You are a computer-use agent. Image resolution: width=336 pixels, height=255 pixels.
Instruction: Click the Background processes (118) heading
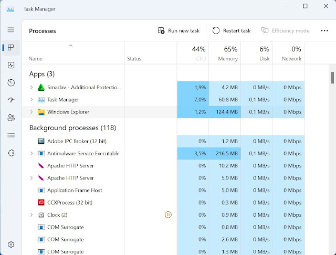pyautogui.click(x=72, y=128)
